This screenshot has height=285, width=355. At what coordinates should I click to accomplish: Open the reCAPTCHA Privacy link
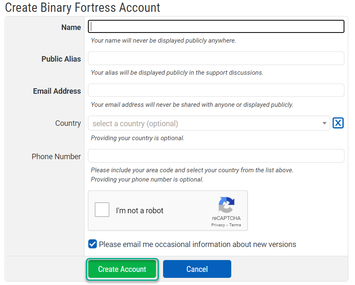[x=218, y=225]
